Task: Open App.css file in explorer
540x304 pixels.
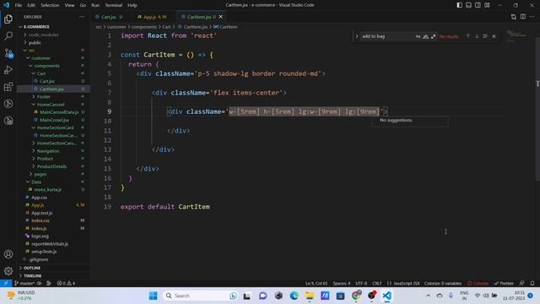Action: [x=39, y=198]
